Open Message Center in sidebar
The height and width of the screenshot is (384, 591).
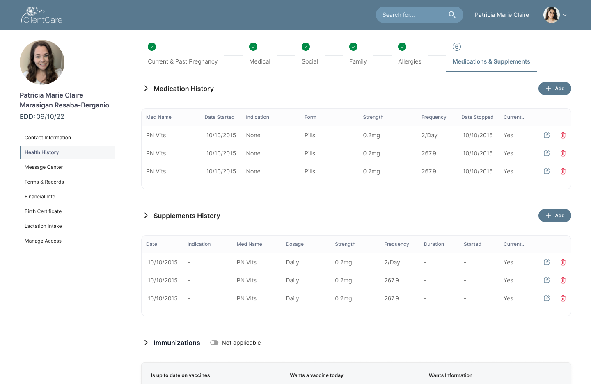tap(44, 167)
